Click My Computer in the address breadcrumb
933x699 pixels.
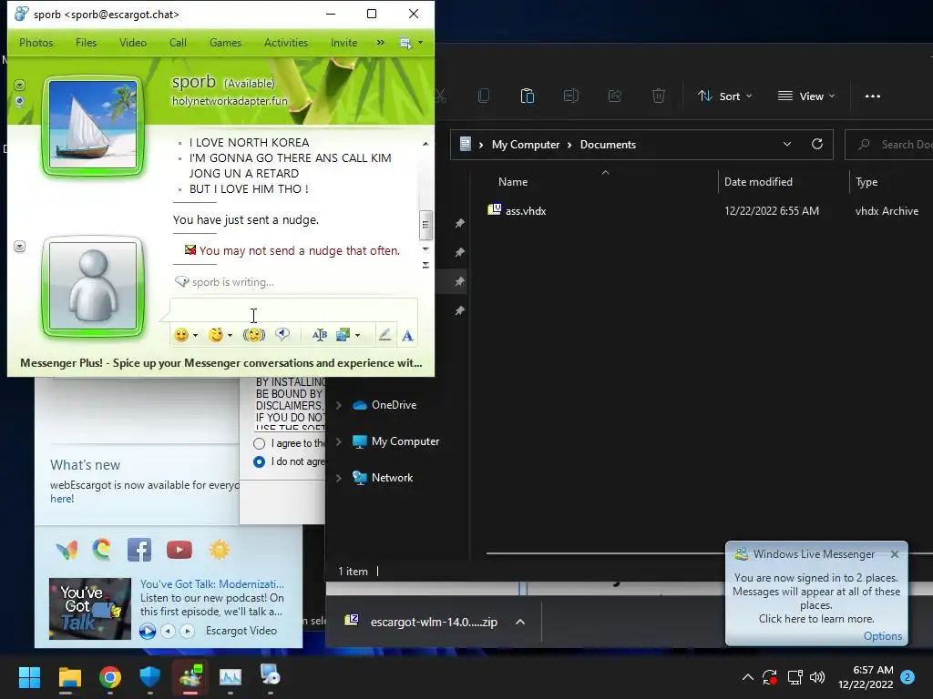click(526, 145)
